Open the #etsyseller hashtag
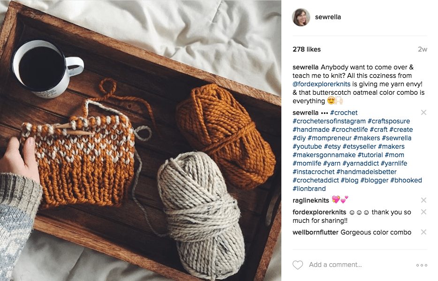 click(359, 146)
